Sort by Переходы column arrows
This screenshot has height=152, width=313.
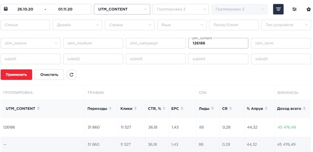point(110,109)
